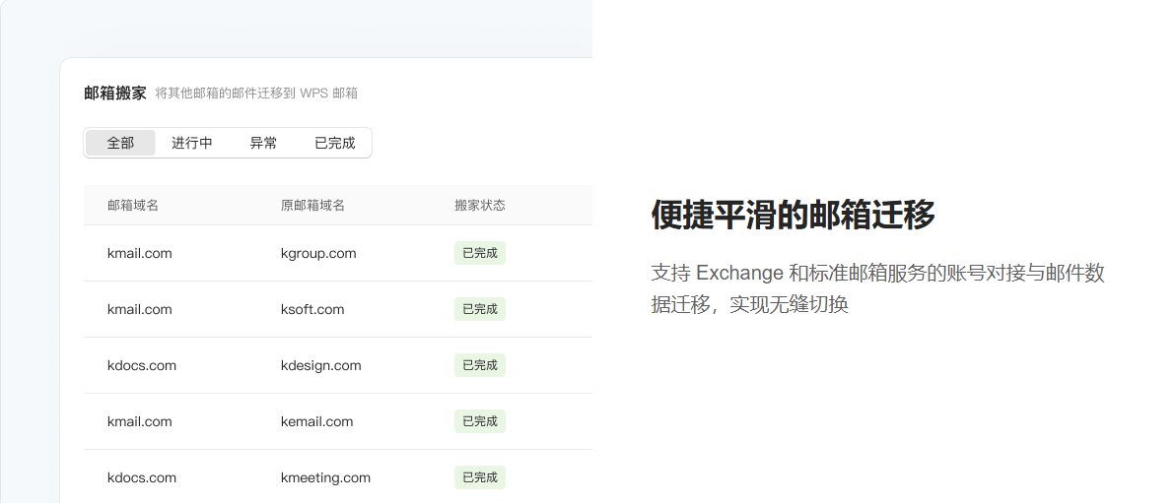Select the kmeeting.com source domain cell
This screenshot has height=503, width=1176.
pos(325,477)
